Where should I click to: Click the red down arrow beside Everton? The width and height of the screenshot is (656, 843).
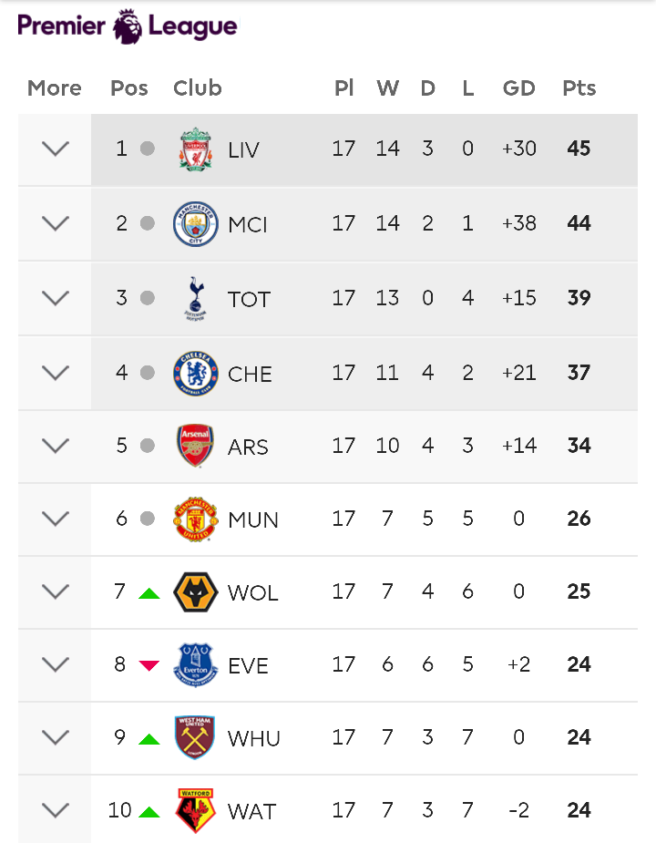click(149, 665)
